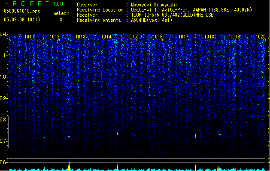Click the 1.0 frequency axis label
The width and height of the screenshot is (270, 171).
3,77
